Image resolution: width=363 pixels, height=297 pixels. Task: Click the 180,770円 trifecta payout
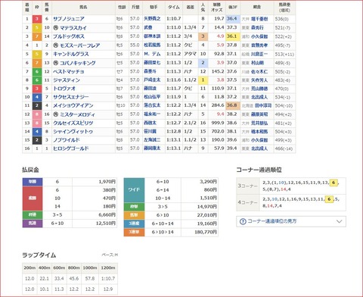[206, 232]
